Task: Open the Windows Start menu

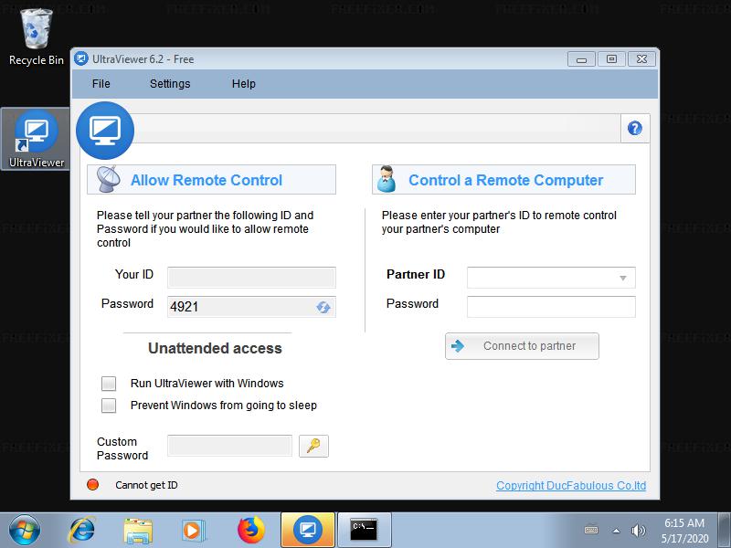Action: [x=25, y=530]
